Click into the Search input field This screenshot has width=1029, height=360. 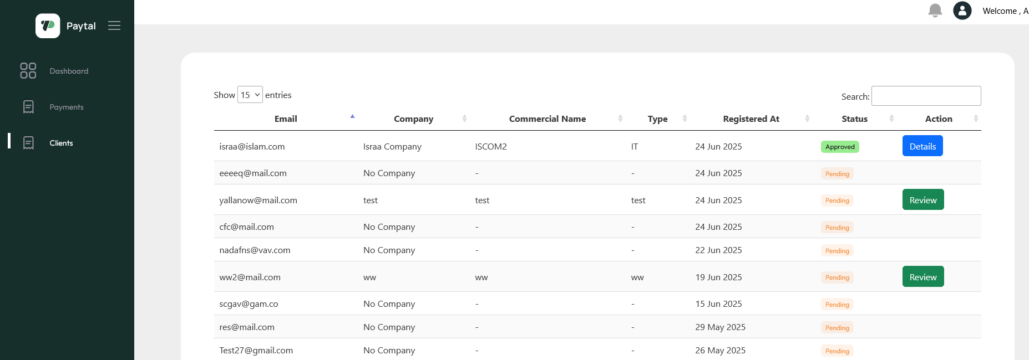[926, 96]
